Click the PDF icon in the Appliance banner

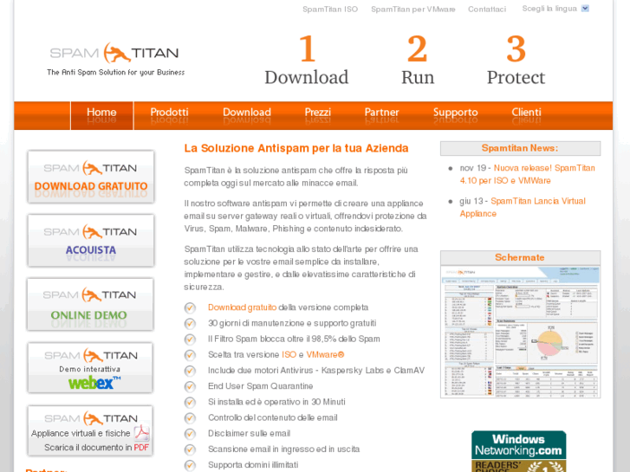tap(142, 433)
